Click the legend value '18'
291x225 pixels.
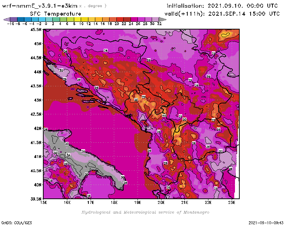tap(109, 24)
